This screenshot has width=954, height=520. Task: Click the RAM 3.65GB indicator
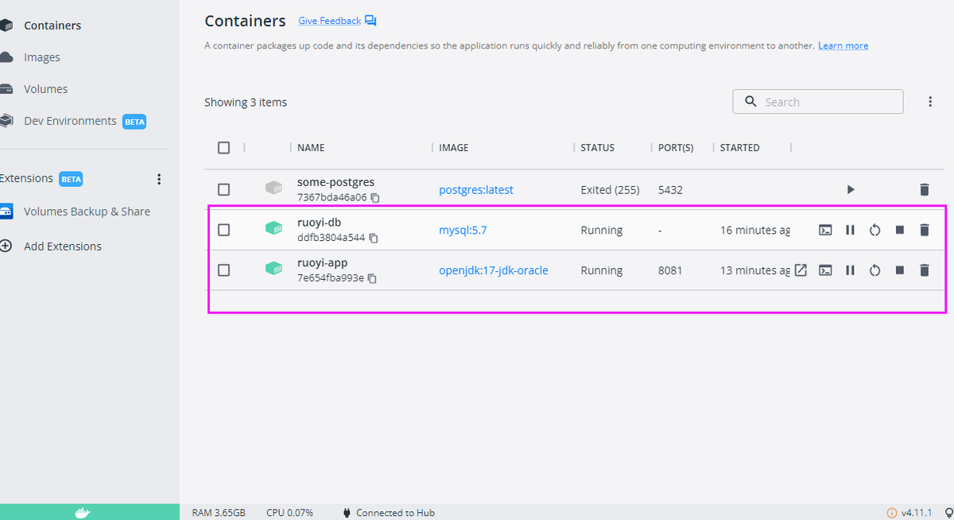(x=219, y=513)
